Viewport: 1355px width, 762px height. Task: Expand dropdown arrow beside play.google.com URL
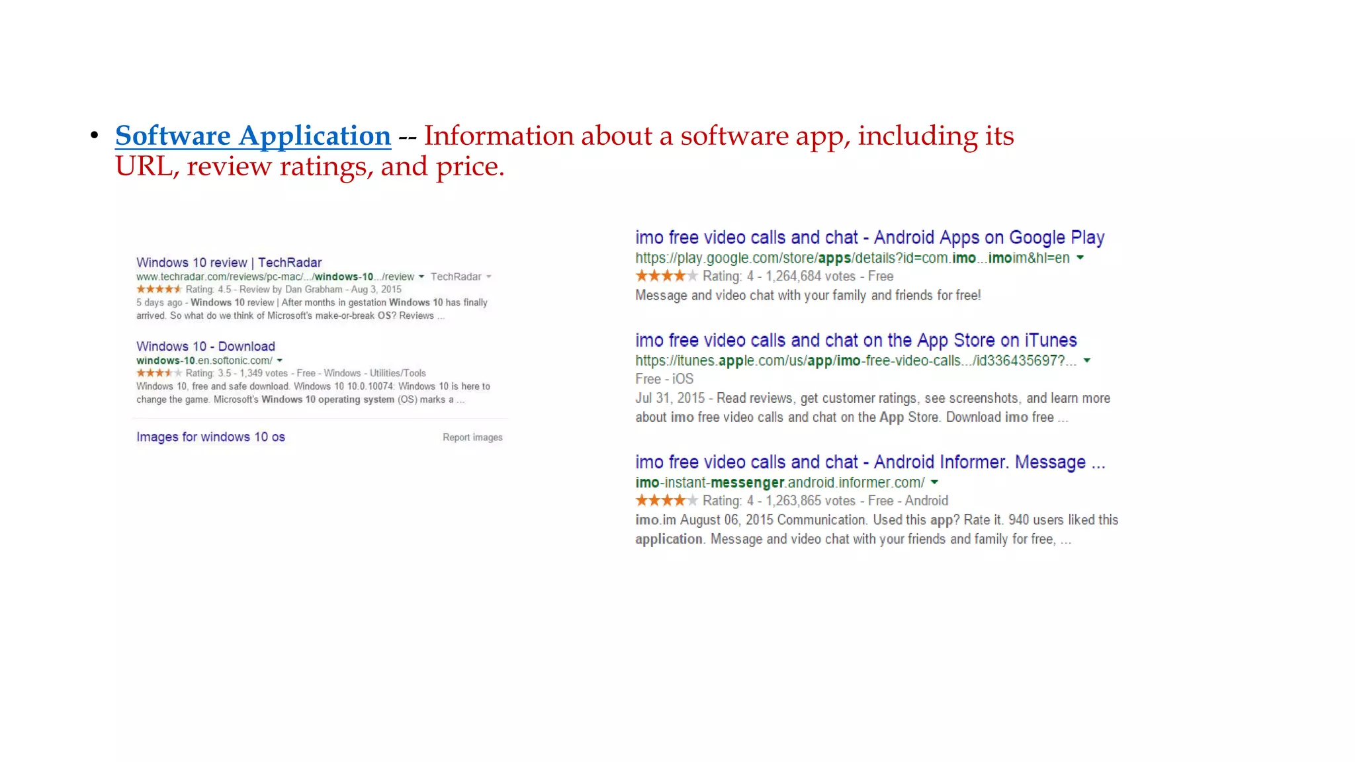[1080, 258]
